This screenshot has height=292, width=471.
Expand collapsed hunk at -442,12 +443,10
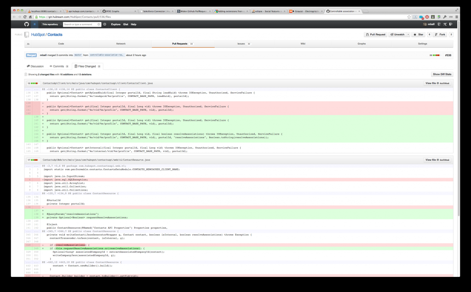click(x=32, y=262)
